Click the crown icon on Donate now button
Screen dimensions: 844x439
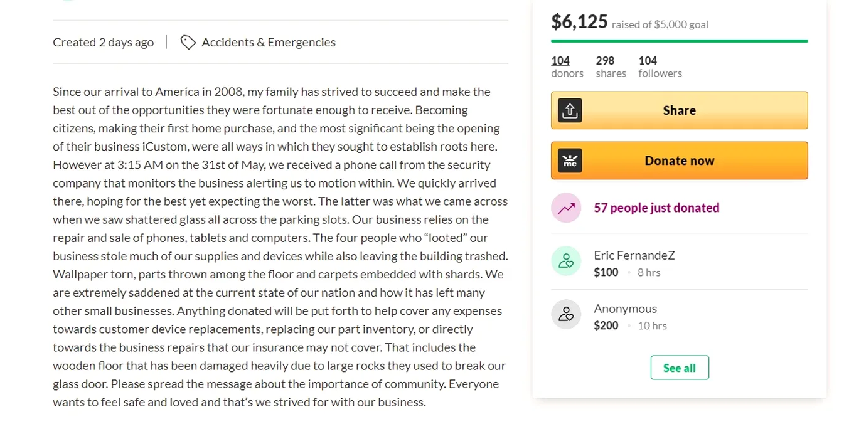point(570,161)
